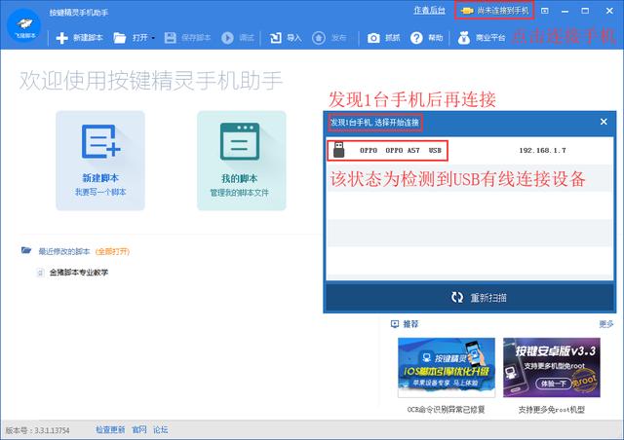Screen dimensions: 624x440
Task: Open the 我的脚本 large card
Action: [242, 161]
